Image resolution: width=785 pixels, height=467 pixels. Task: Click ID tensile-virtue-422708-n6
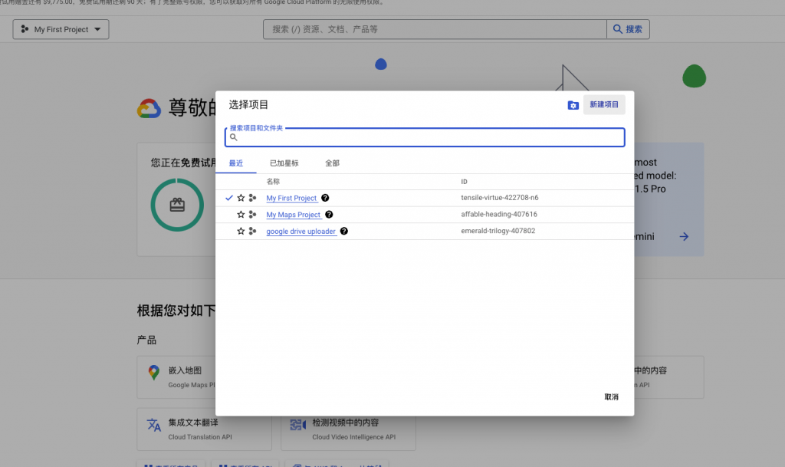tap(500, 198)
